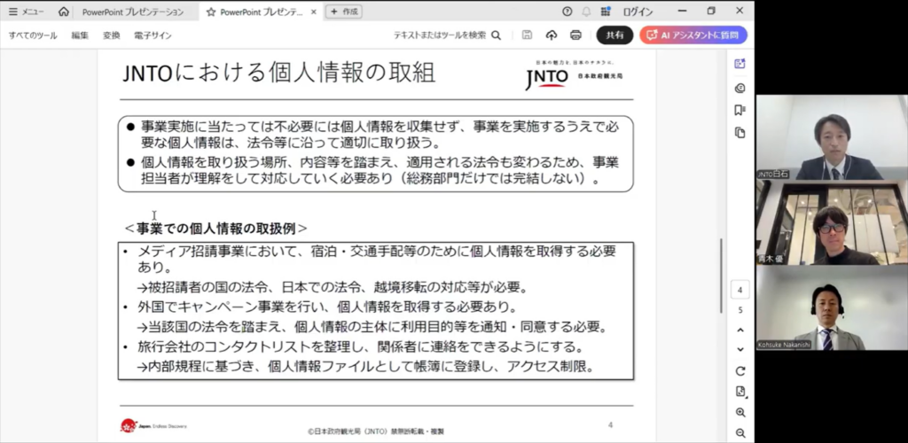This screenshot has width=908, height=443.
Task: Go to Acrobat home via house icon
Action: (64, 12)
